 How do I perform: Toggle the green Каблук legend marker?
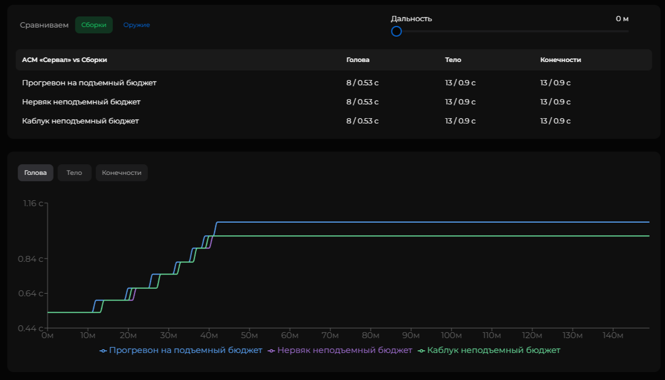pyautogui.click(x=422, y=350)
